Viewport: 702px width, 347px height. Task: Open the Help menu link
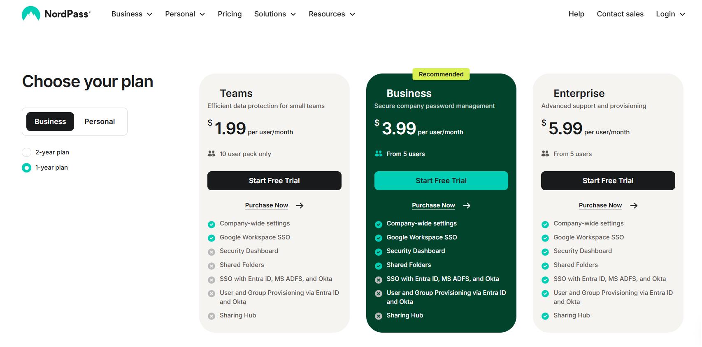[576, 14]
